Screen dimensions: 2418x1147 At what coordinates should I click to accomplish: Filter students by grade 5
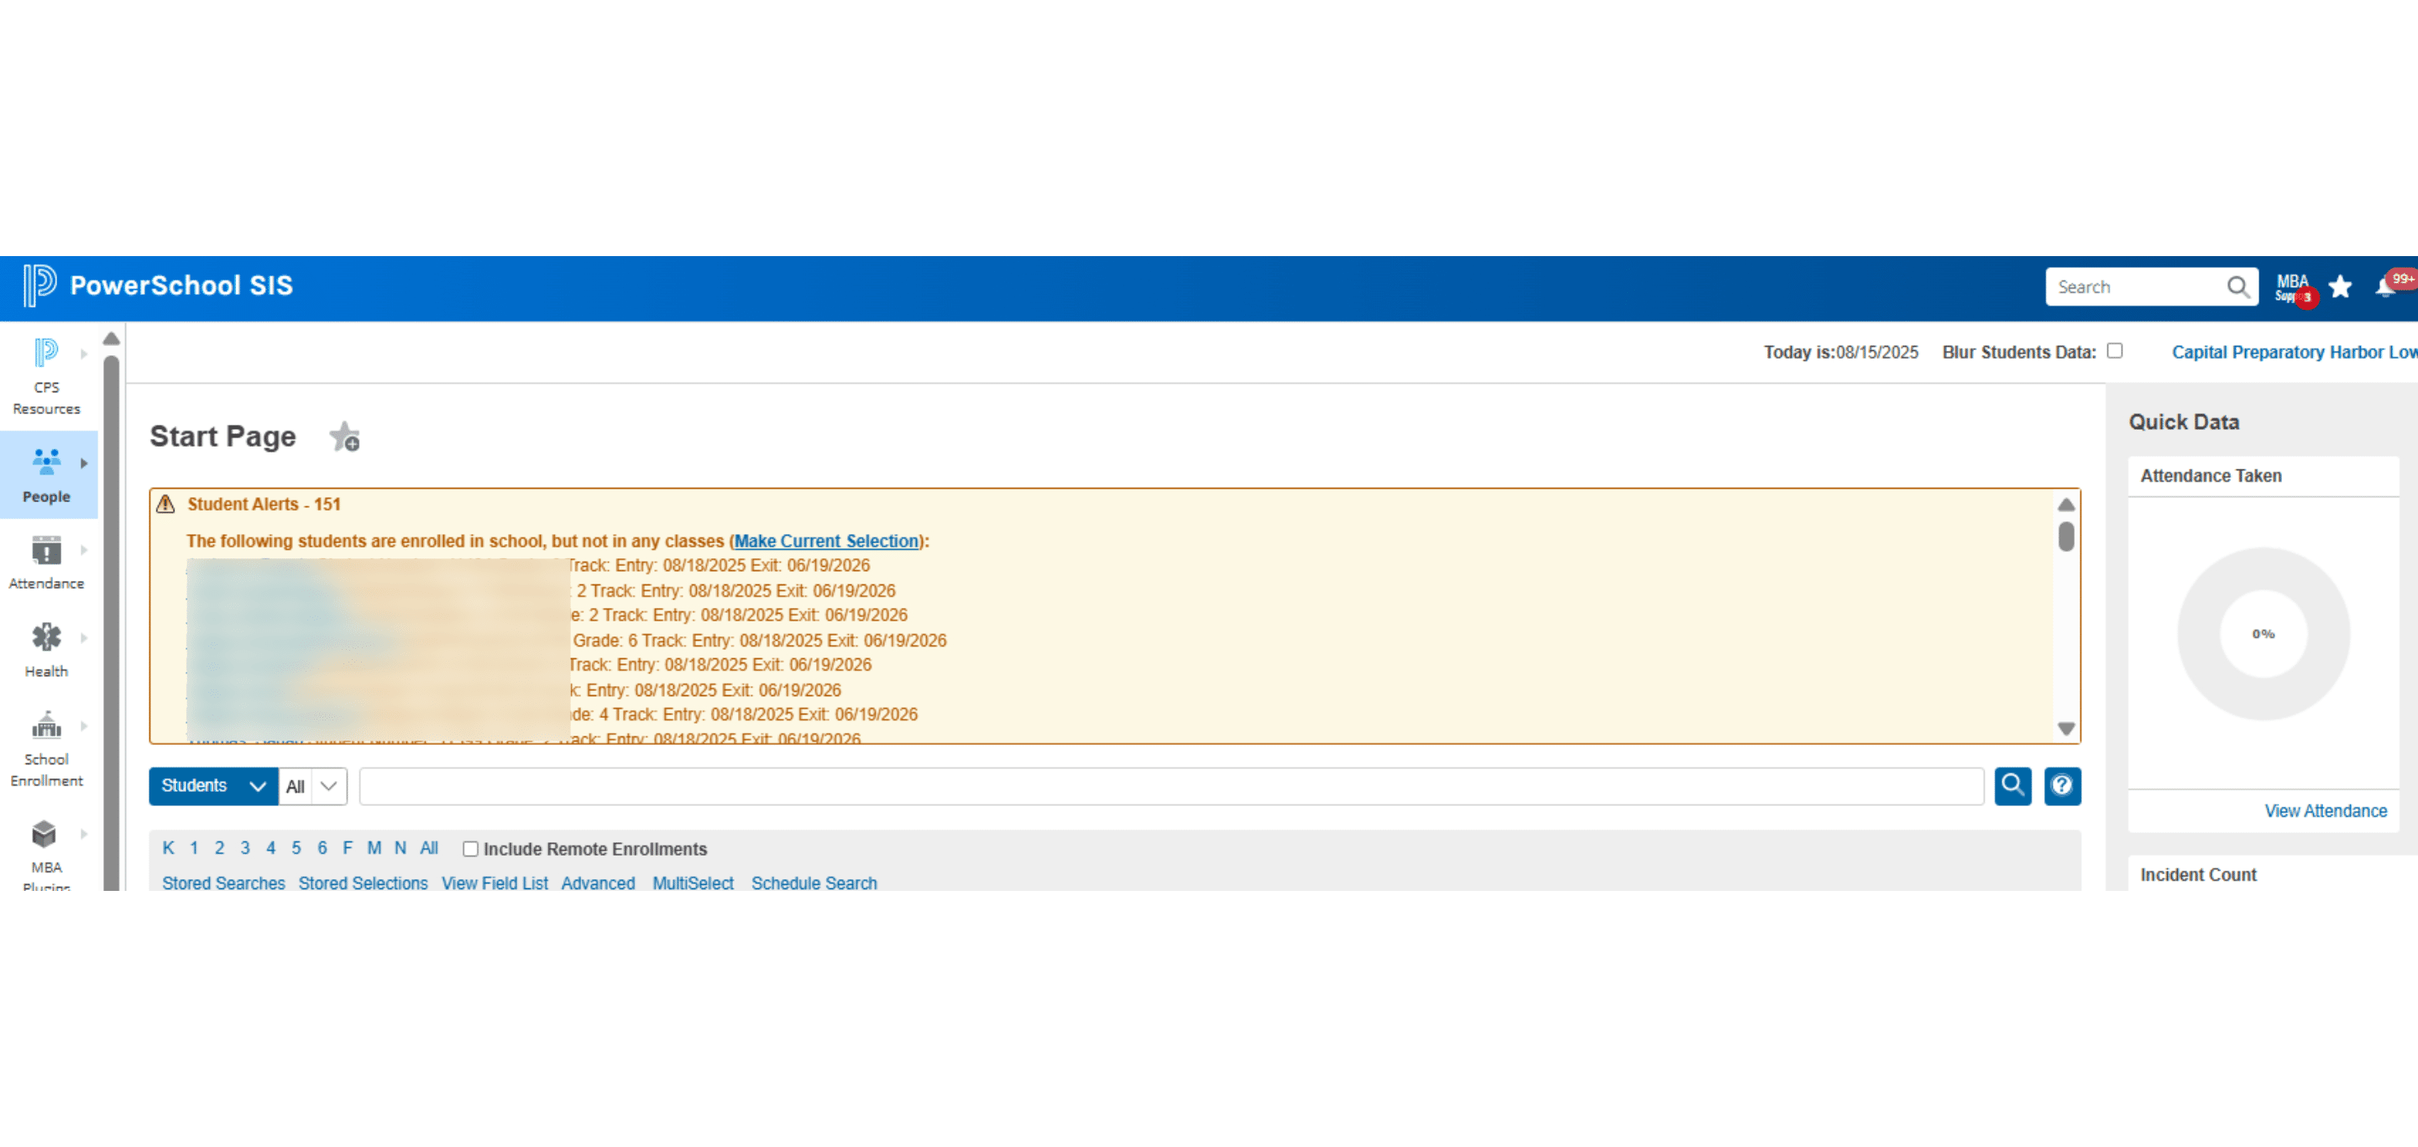[x=296, y=849]
